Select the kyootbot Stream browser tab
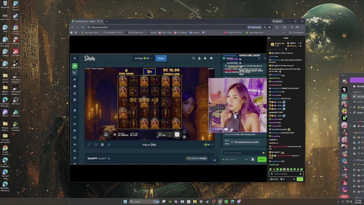Viewport: 364px width, 205px height. click(87, 21)
